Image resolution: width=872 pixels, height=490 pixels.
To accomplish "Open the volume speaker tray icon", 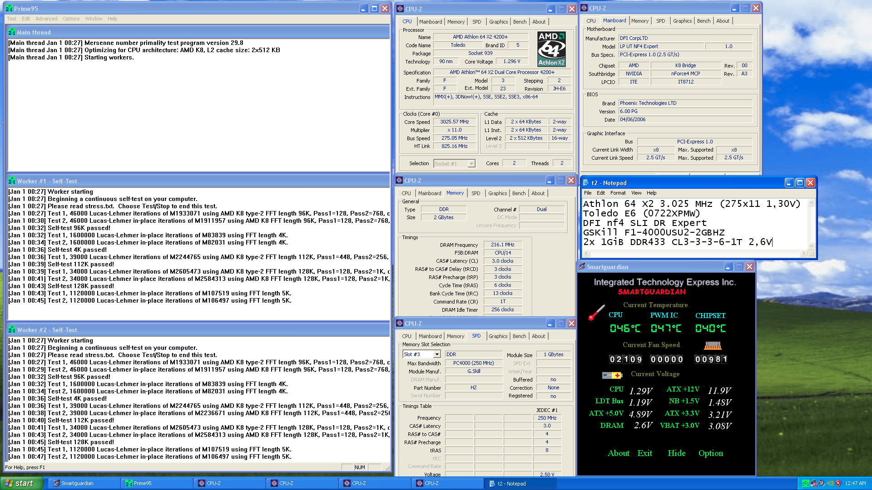I will point(822,483).
